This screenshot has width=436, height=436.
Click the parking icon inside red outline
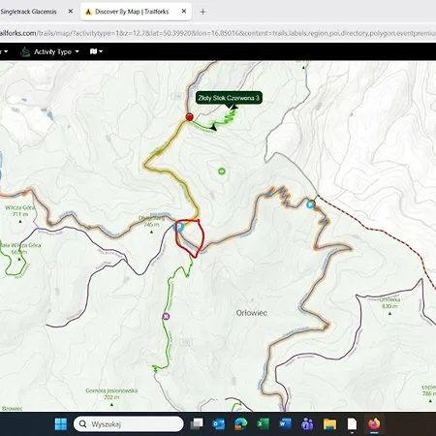pos(179,227)
